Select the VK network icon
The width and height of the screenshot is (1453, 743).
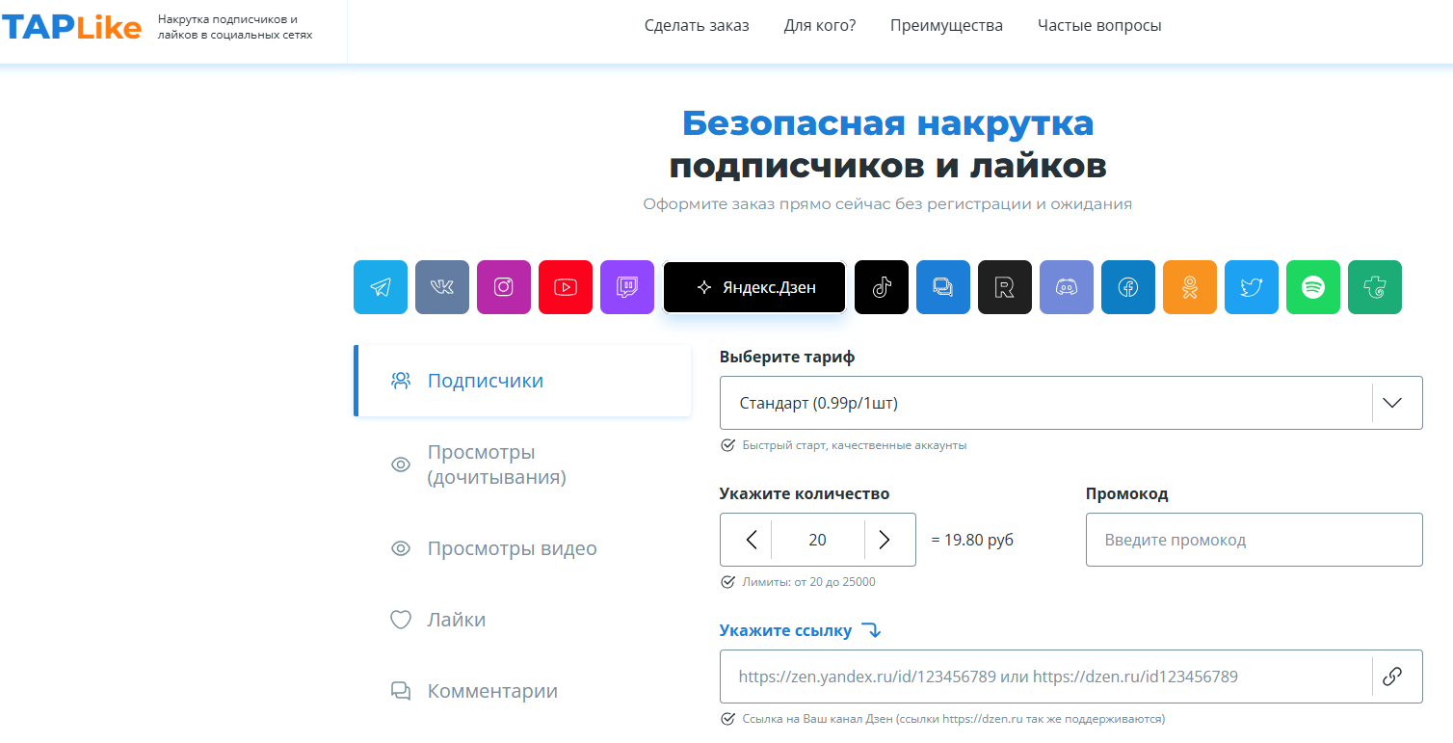pos(442,287)
